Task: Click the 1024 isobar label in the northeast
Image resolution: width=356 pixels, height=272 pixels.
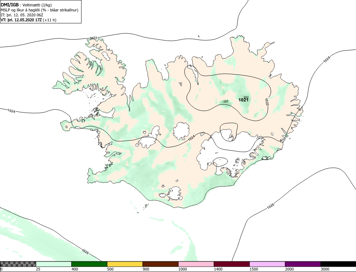Action: (326, 59)
